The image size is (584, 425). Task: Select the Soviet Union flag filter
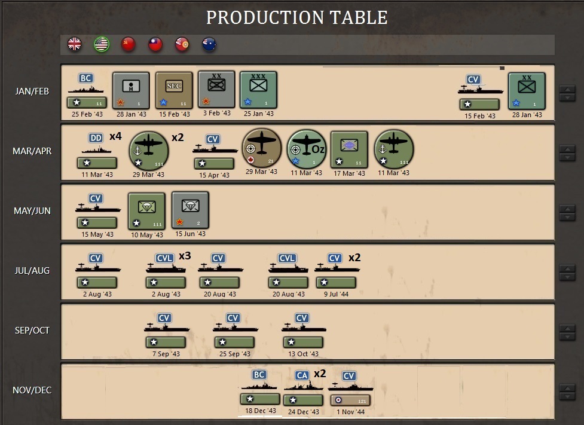[x=128, y=44]
